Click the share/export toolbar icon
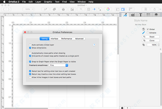162x109 pixels. (154, 9)
